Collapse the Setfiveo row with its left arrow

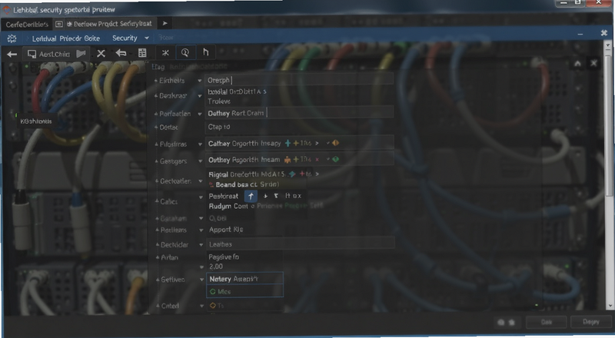click(x=158, y=280)
